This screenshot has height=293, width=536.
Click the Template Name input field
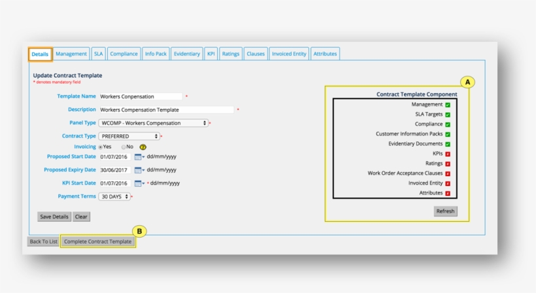[x=140, y=97]
